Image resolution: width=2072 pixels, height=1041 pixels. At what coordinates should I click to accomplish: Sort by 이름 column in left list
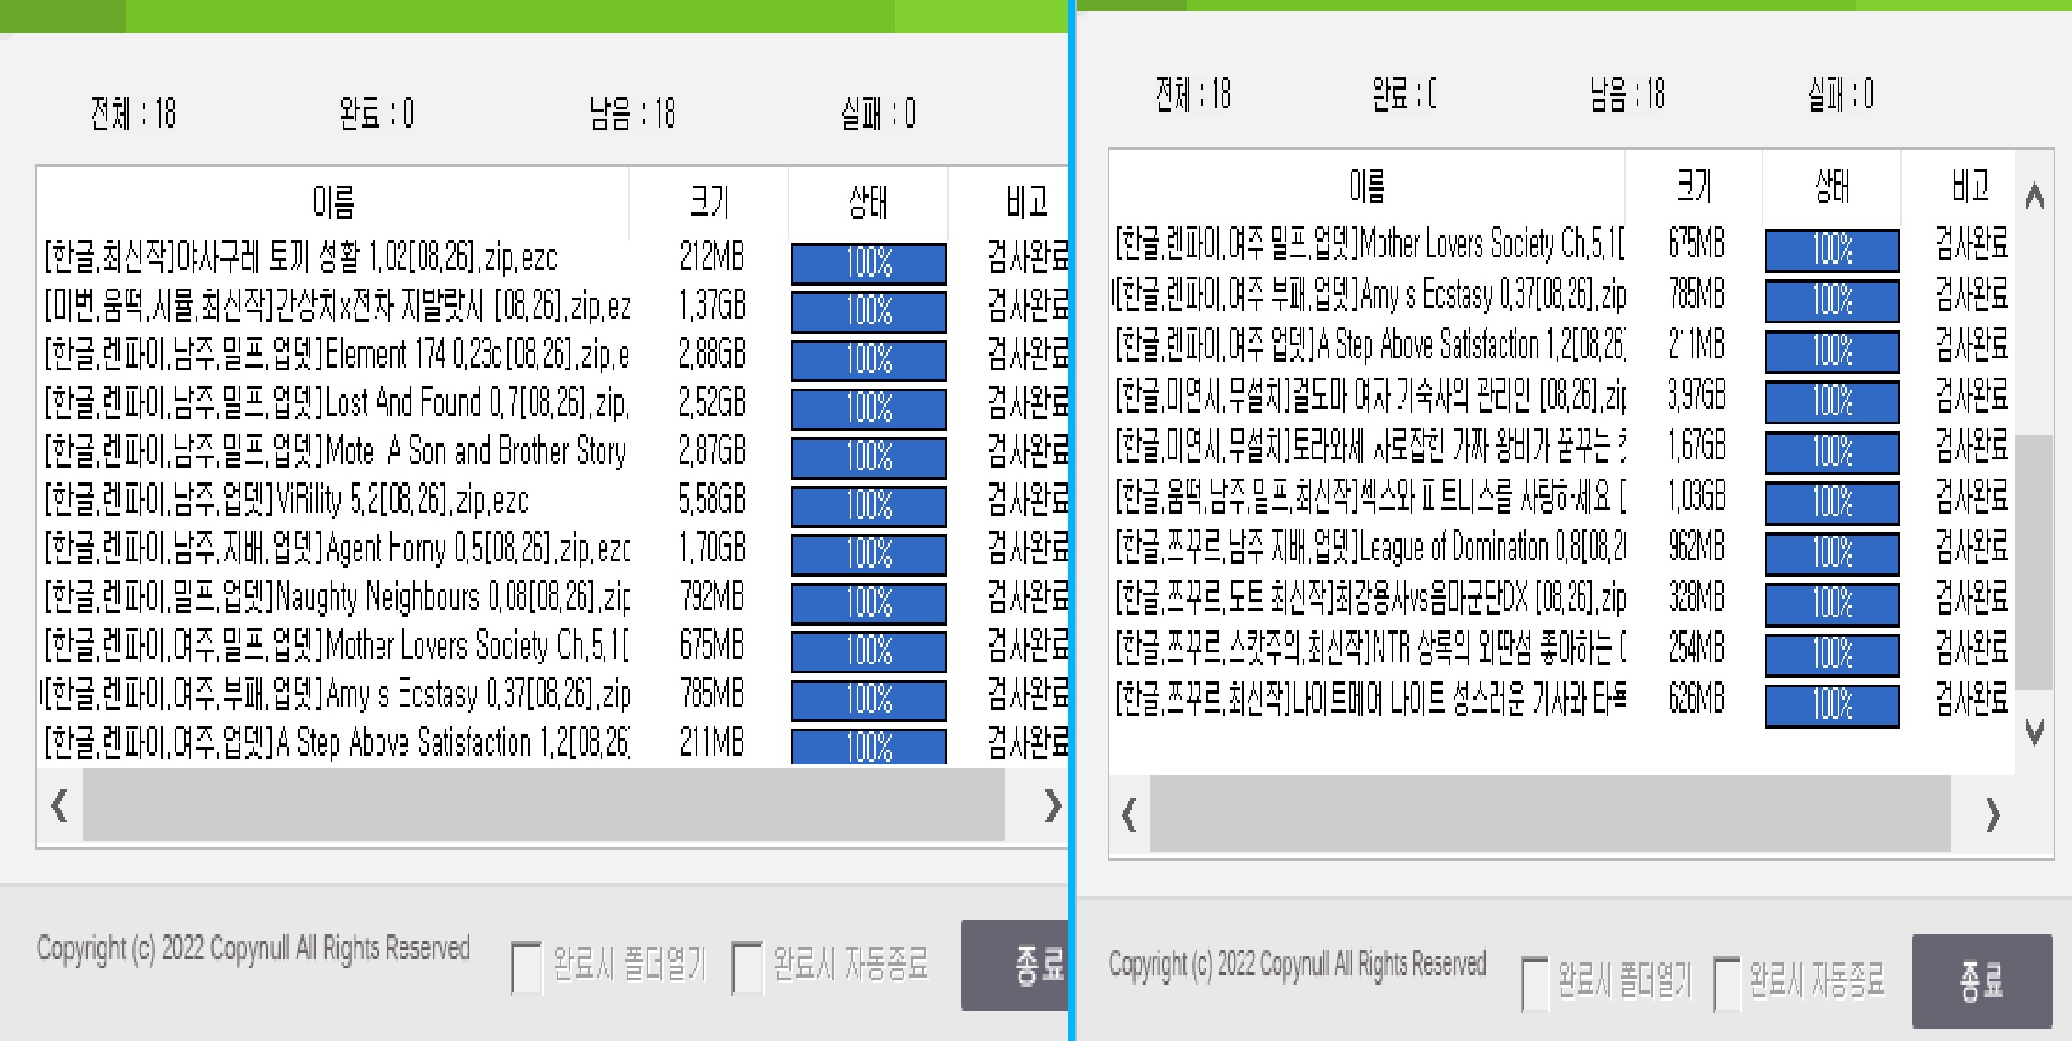tap(332, 201)
